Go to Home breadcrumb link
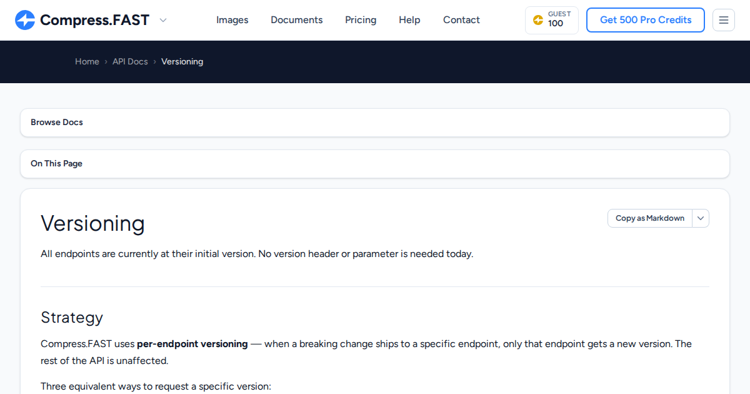This screenshot has width=750, height=394. [x=87, y=61]
